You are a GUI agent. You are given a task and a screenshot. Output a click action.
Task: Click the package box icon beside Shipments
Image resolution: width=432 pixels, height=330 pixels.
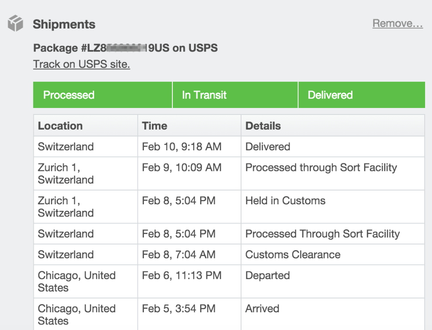point(16,24)
